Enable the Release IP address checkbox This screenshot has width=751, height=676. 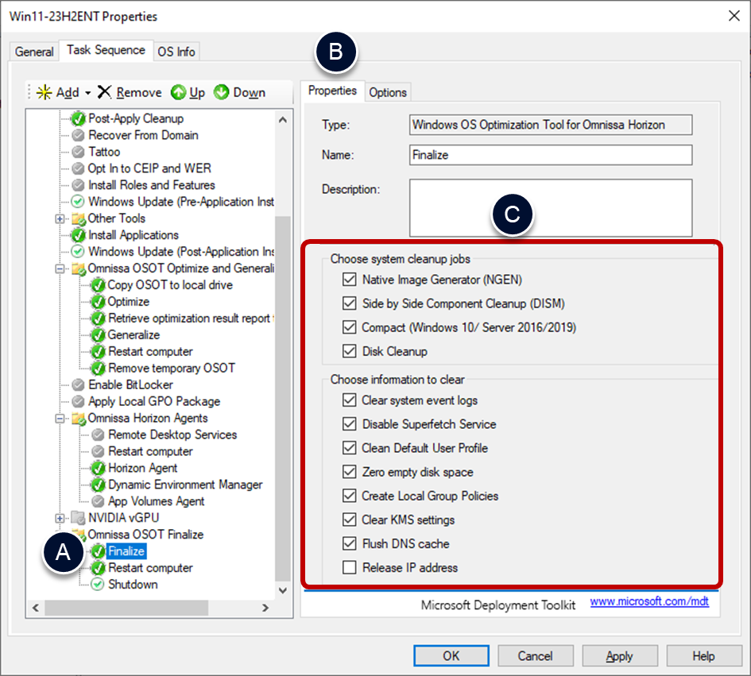349,568
